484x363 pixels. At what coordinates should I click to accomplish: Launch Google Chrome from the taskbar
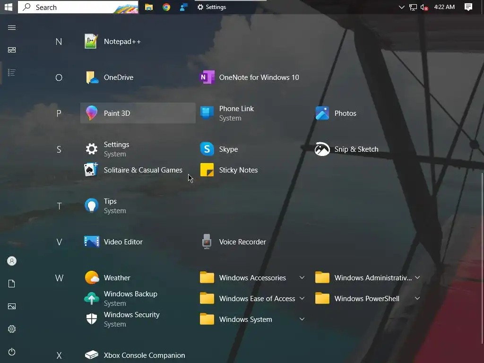point(166,7)
